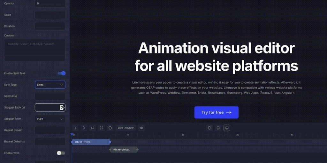Click the Live Preview button

[125, 128]
